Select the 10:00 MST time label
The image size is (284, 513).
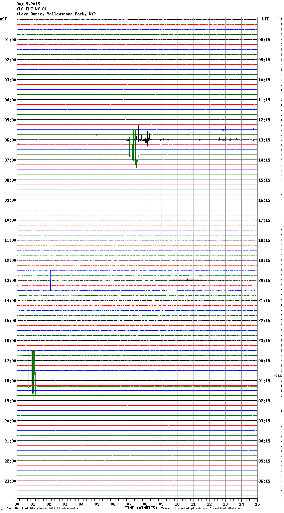point(10,220)
